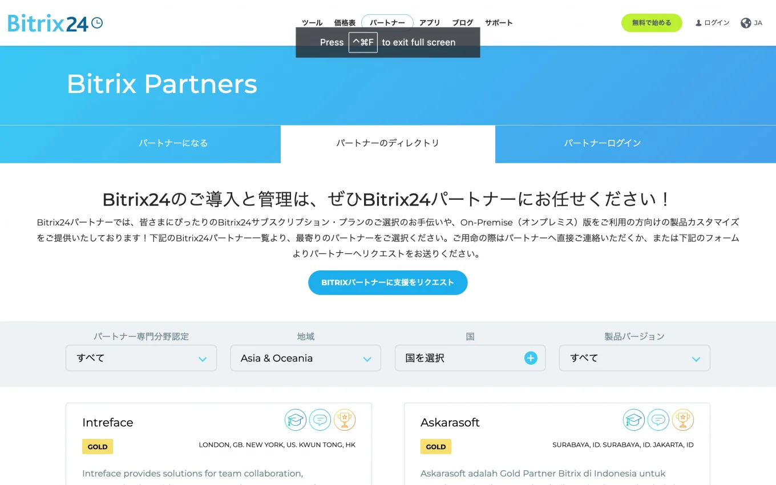The image size is (776, 485).
Task: Open the パートナー専門分野認定 filter dropdown
Action: point(141,358)
